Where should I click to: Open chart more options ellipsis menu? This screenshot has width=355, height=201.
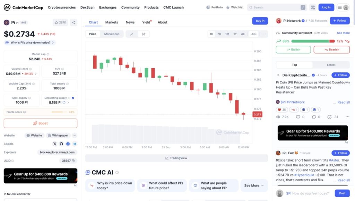point(264,34)
